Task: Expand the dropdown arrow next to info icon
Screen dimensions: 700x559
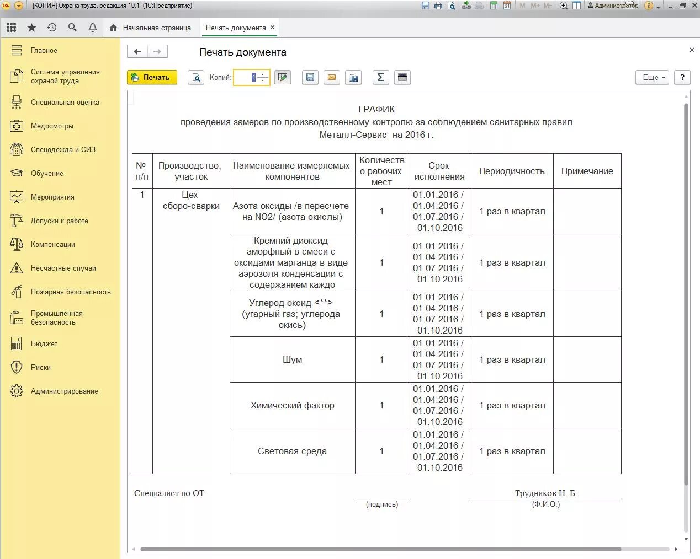Action: 658,6
